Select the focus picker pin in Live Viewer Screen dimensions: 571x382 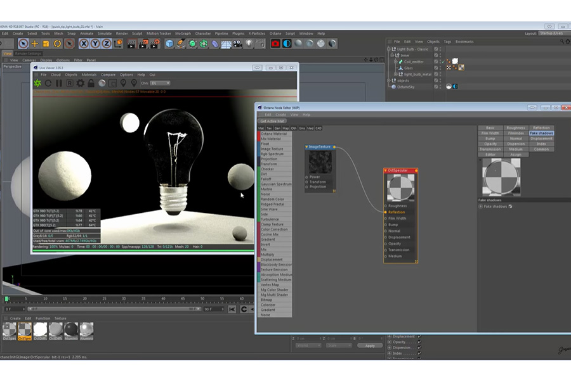coord(122,83)
